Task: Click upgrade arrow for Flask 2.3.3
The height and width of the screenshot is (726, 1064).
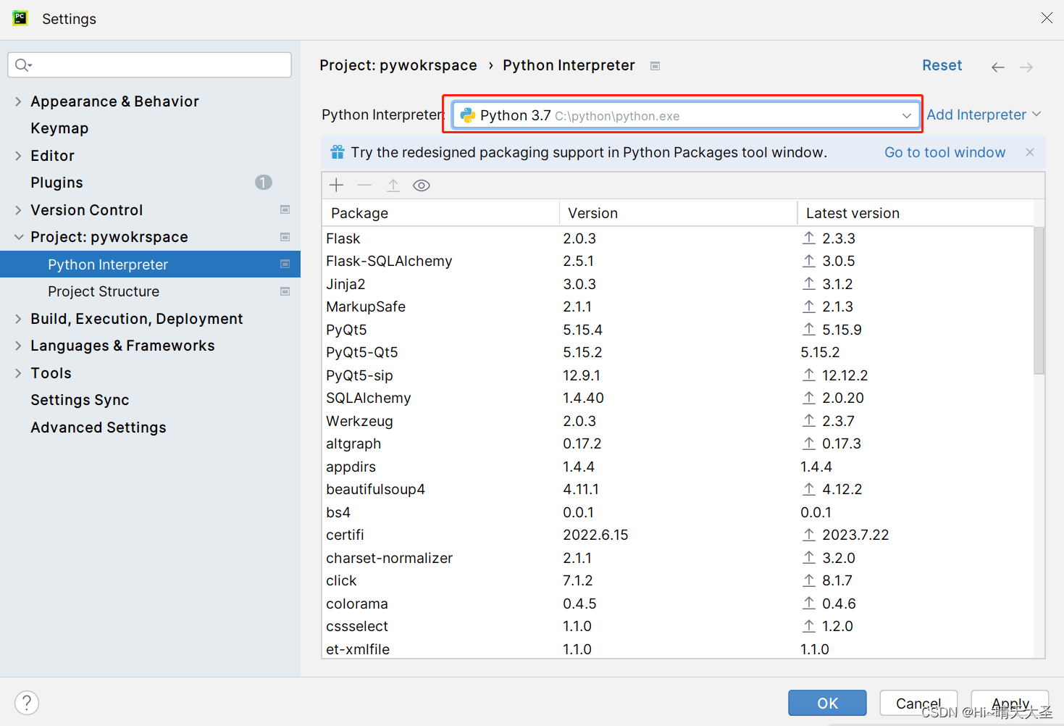Action: [x=809, y=238]
